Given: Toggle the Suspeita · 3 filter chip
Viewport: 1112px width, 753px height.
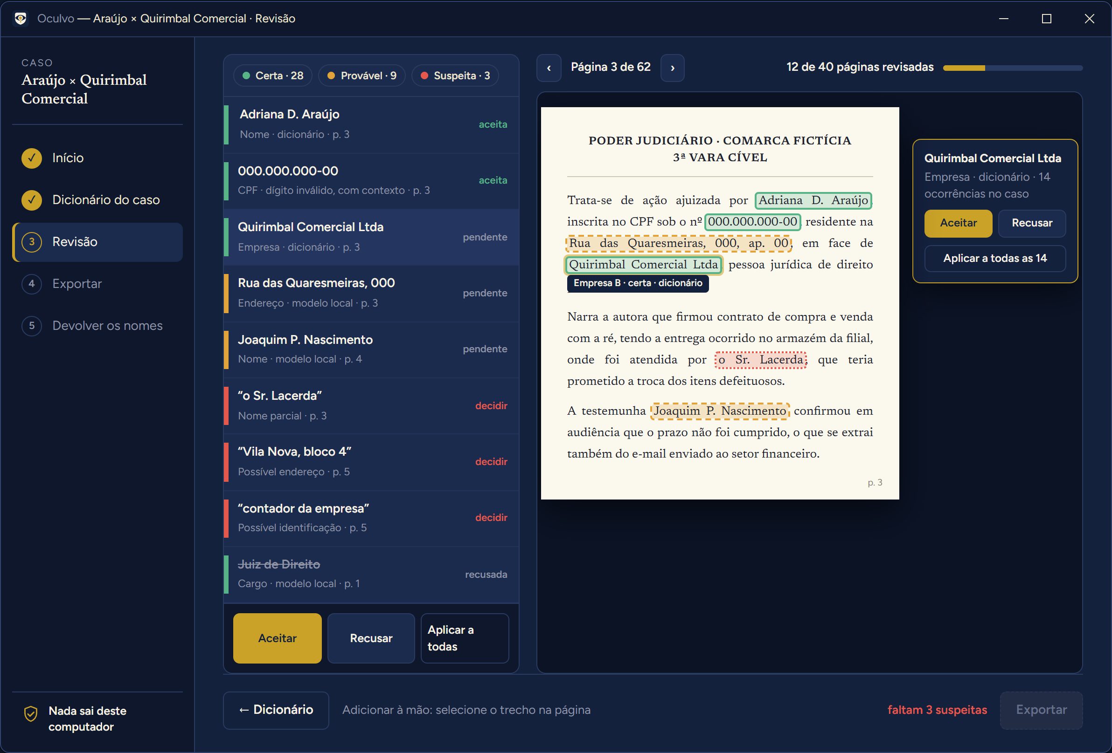Looking at the screenshot, I should [455, 75].
